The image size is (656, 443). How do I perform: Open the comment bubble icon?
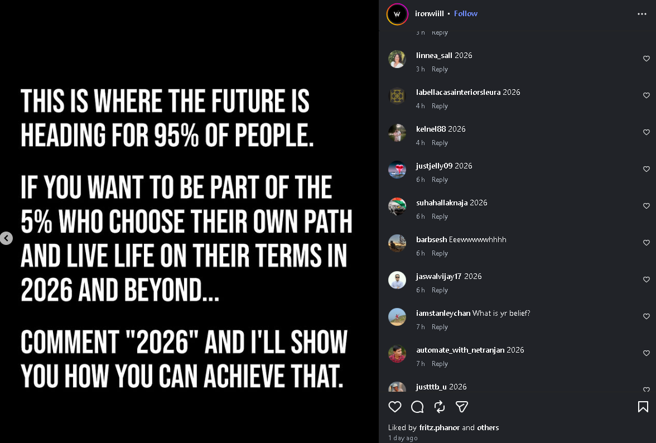(417, 407)
